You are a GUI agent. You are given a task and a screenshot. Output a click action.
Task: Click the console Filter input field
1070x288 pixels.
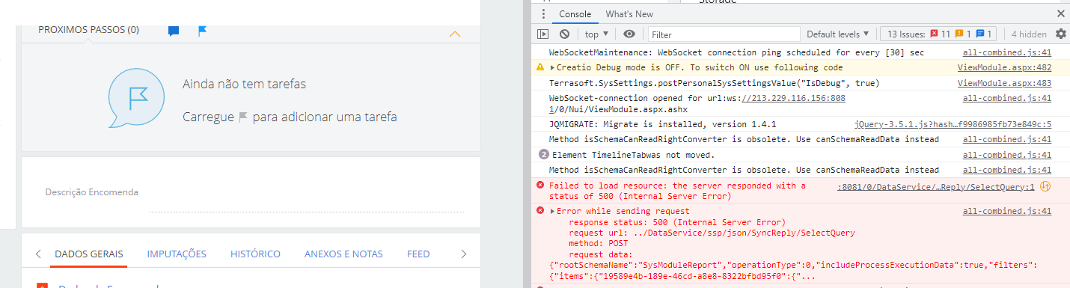(724, 34)
